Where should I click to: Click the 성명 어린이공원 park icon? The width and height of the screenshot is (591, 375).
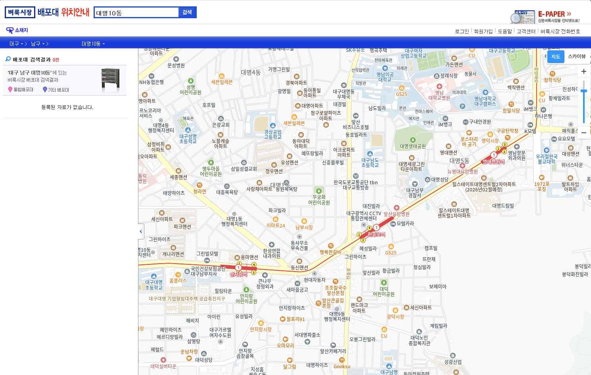190,81
